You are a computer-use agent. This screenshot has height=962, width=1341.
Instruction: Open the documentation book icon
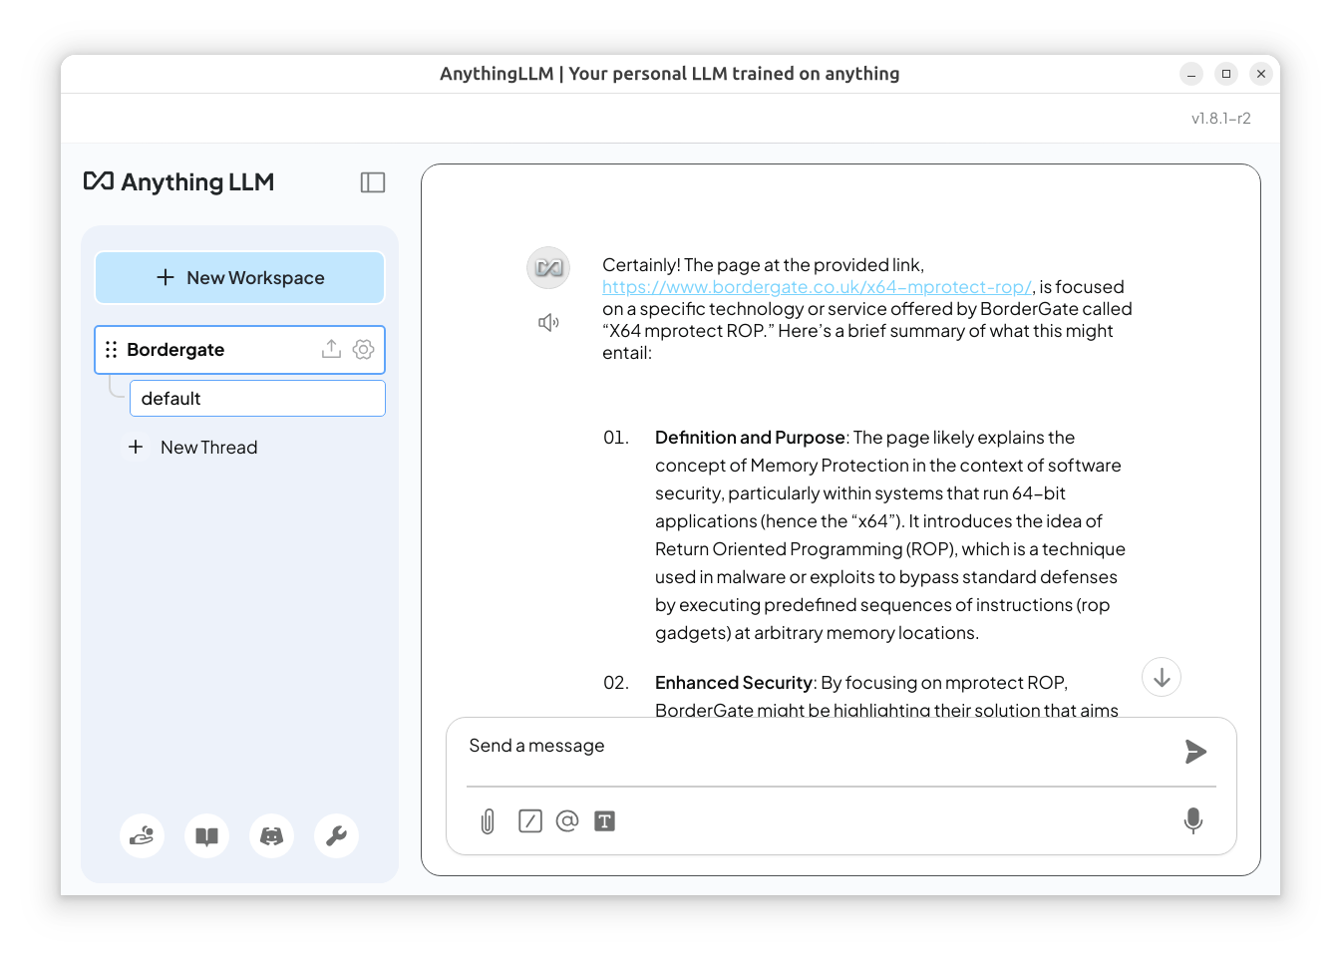pos(207,835)
